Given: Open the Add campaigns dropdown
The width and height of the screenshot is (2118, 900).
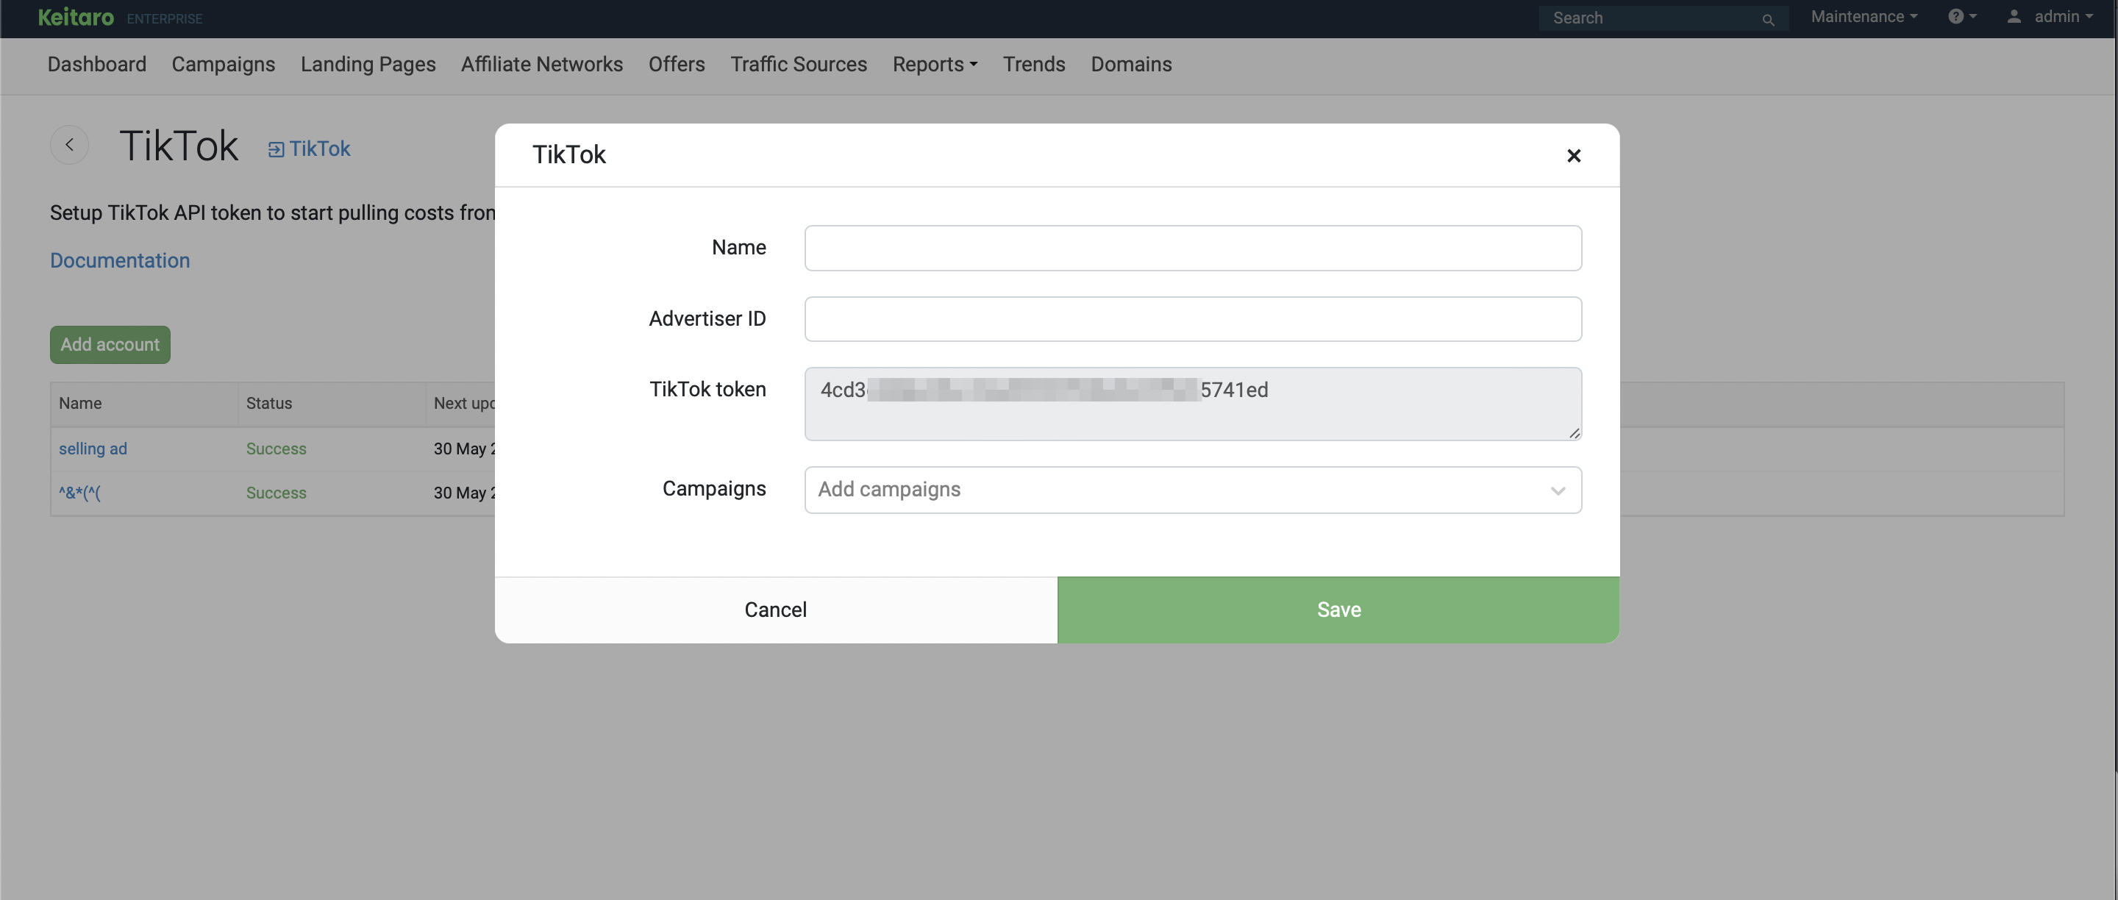Looking at the screenshot, I should [x=1192, y=490].
